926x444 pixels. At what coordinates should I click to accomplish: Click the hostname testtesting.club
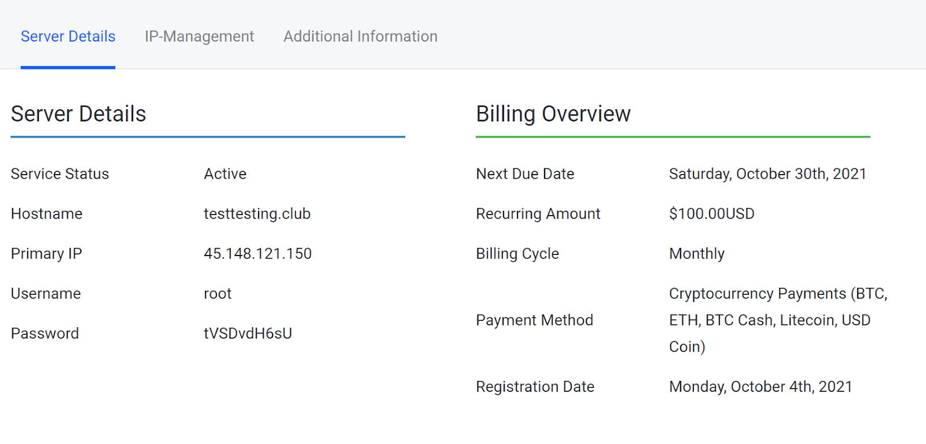click(x=257, y=214)
